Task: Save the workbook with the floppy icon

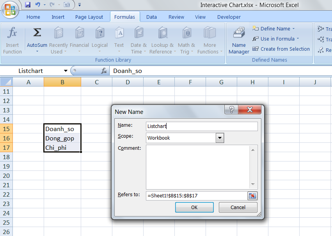Action: point(28,4)
